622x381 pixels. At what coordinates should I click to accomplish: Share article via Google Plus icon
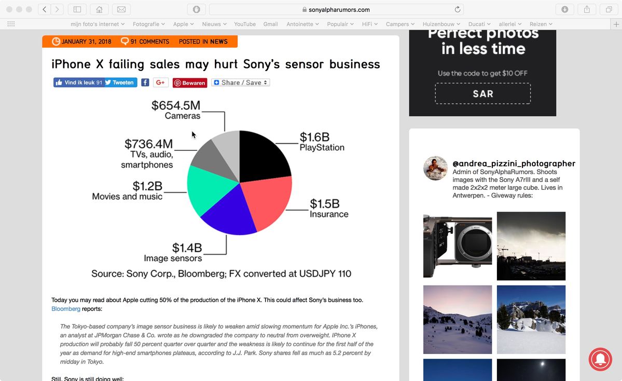pos(160,82)
